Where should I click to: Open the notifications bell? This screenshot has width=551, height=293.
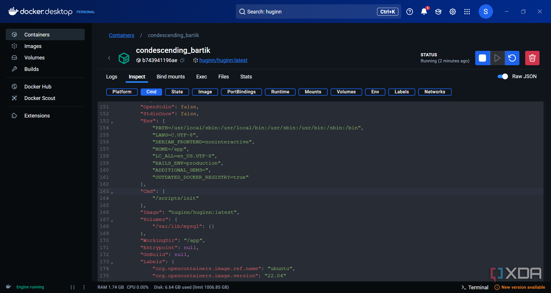click(424, 11)
